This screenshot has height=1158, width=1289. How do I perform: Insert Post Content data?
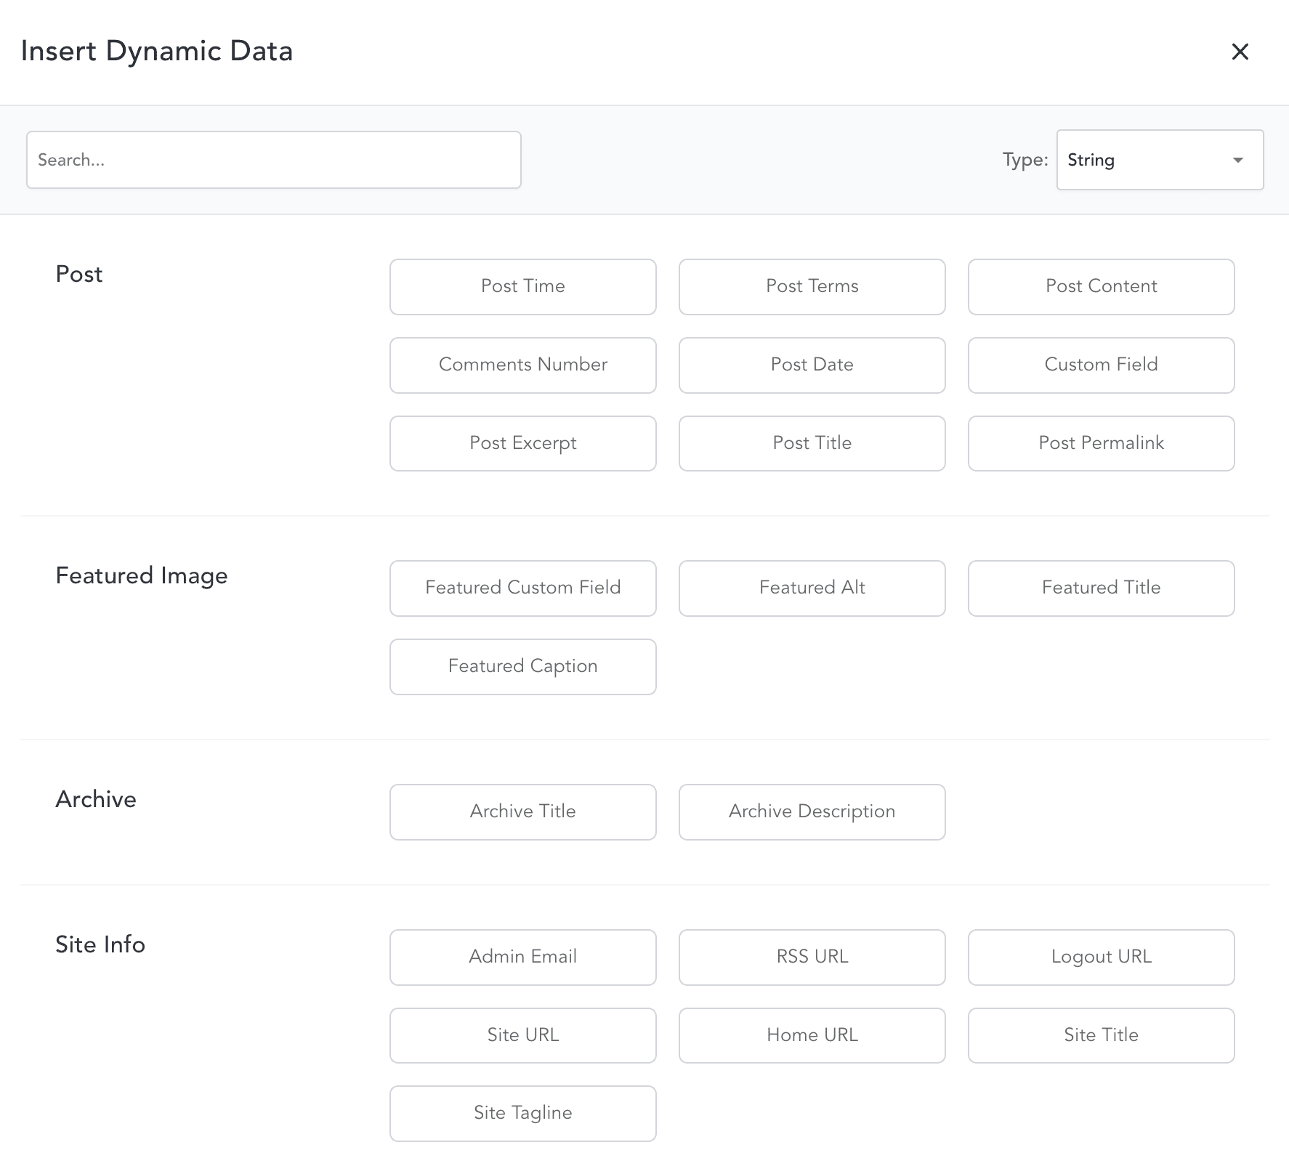1101,286
